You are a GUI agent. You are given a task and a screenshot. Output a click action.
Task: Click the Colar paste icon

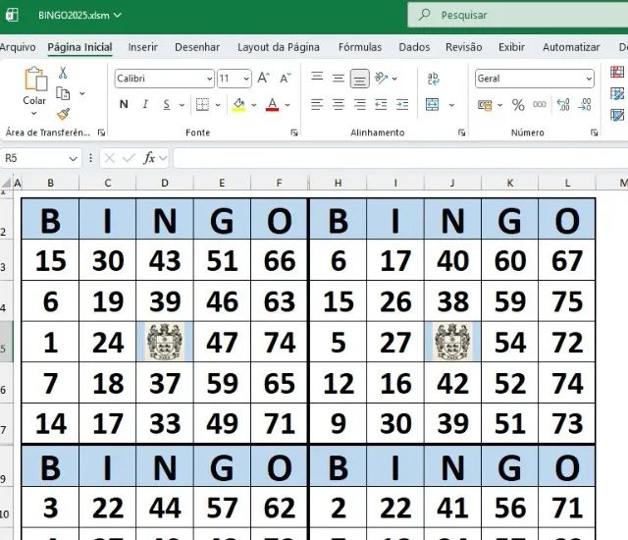[x=35, y=79]
